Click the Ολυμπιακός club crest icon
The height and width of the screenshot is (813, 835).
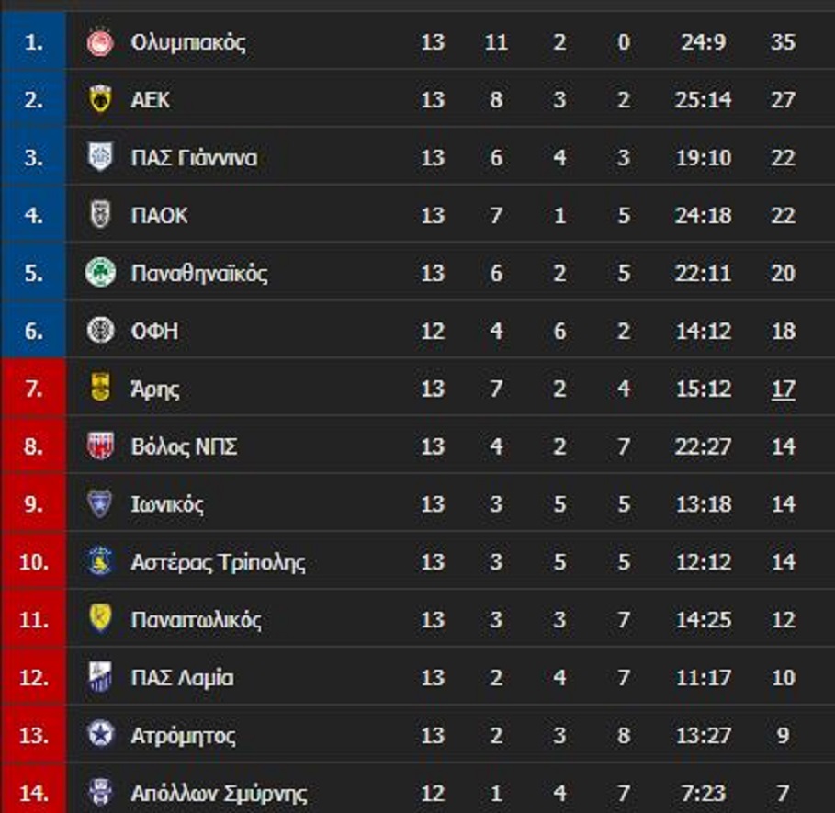point(100,42)
